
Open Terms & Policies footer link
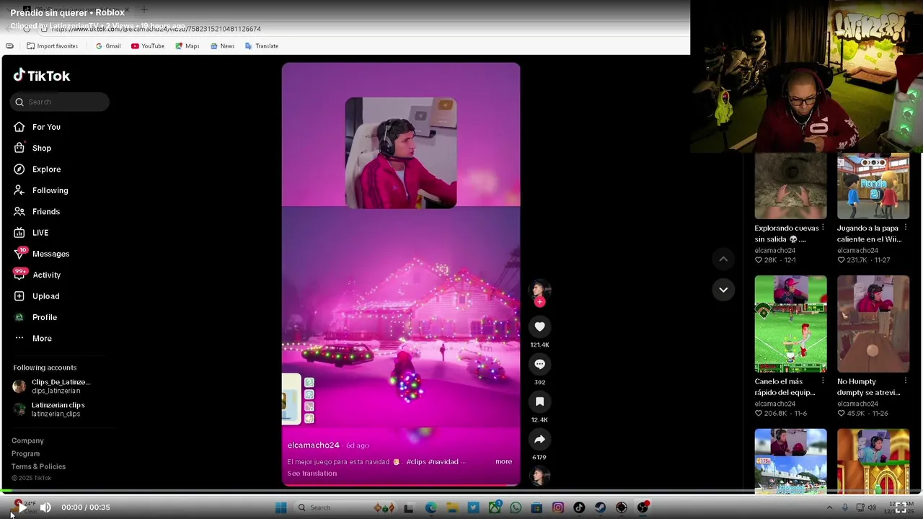tap(38, 466)
